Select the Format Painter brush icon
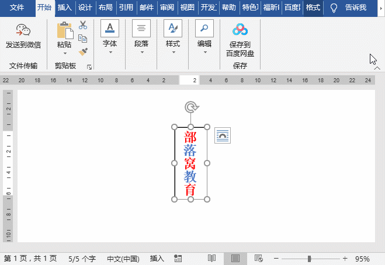The height and width of the screenshot is (265, 385). point(83,51)
